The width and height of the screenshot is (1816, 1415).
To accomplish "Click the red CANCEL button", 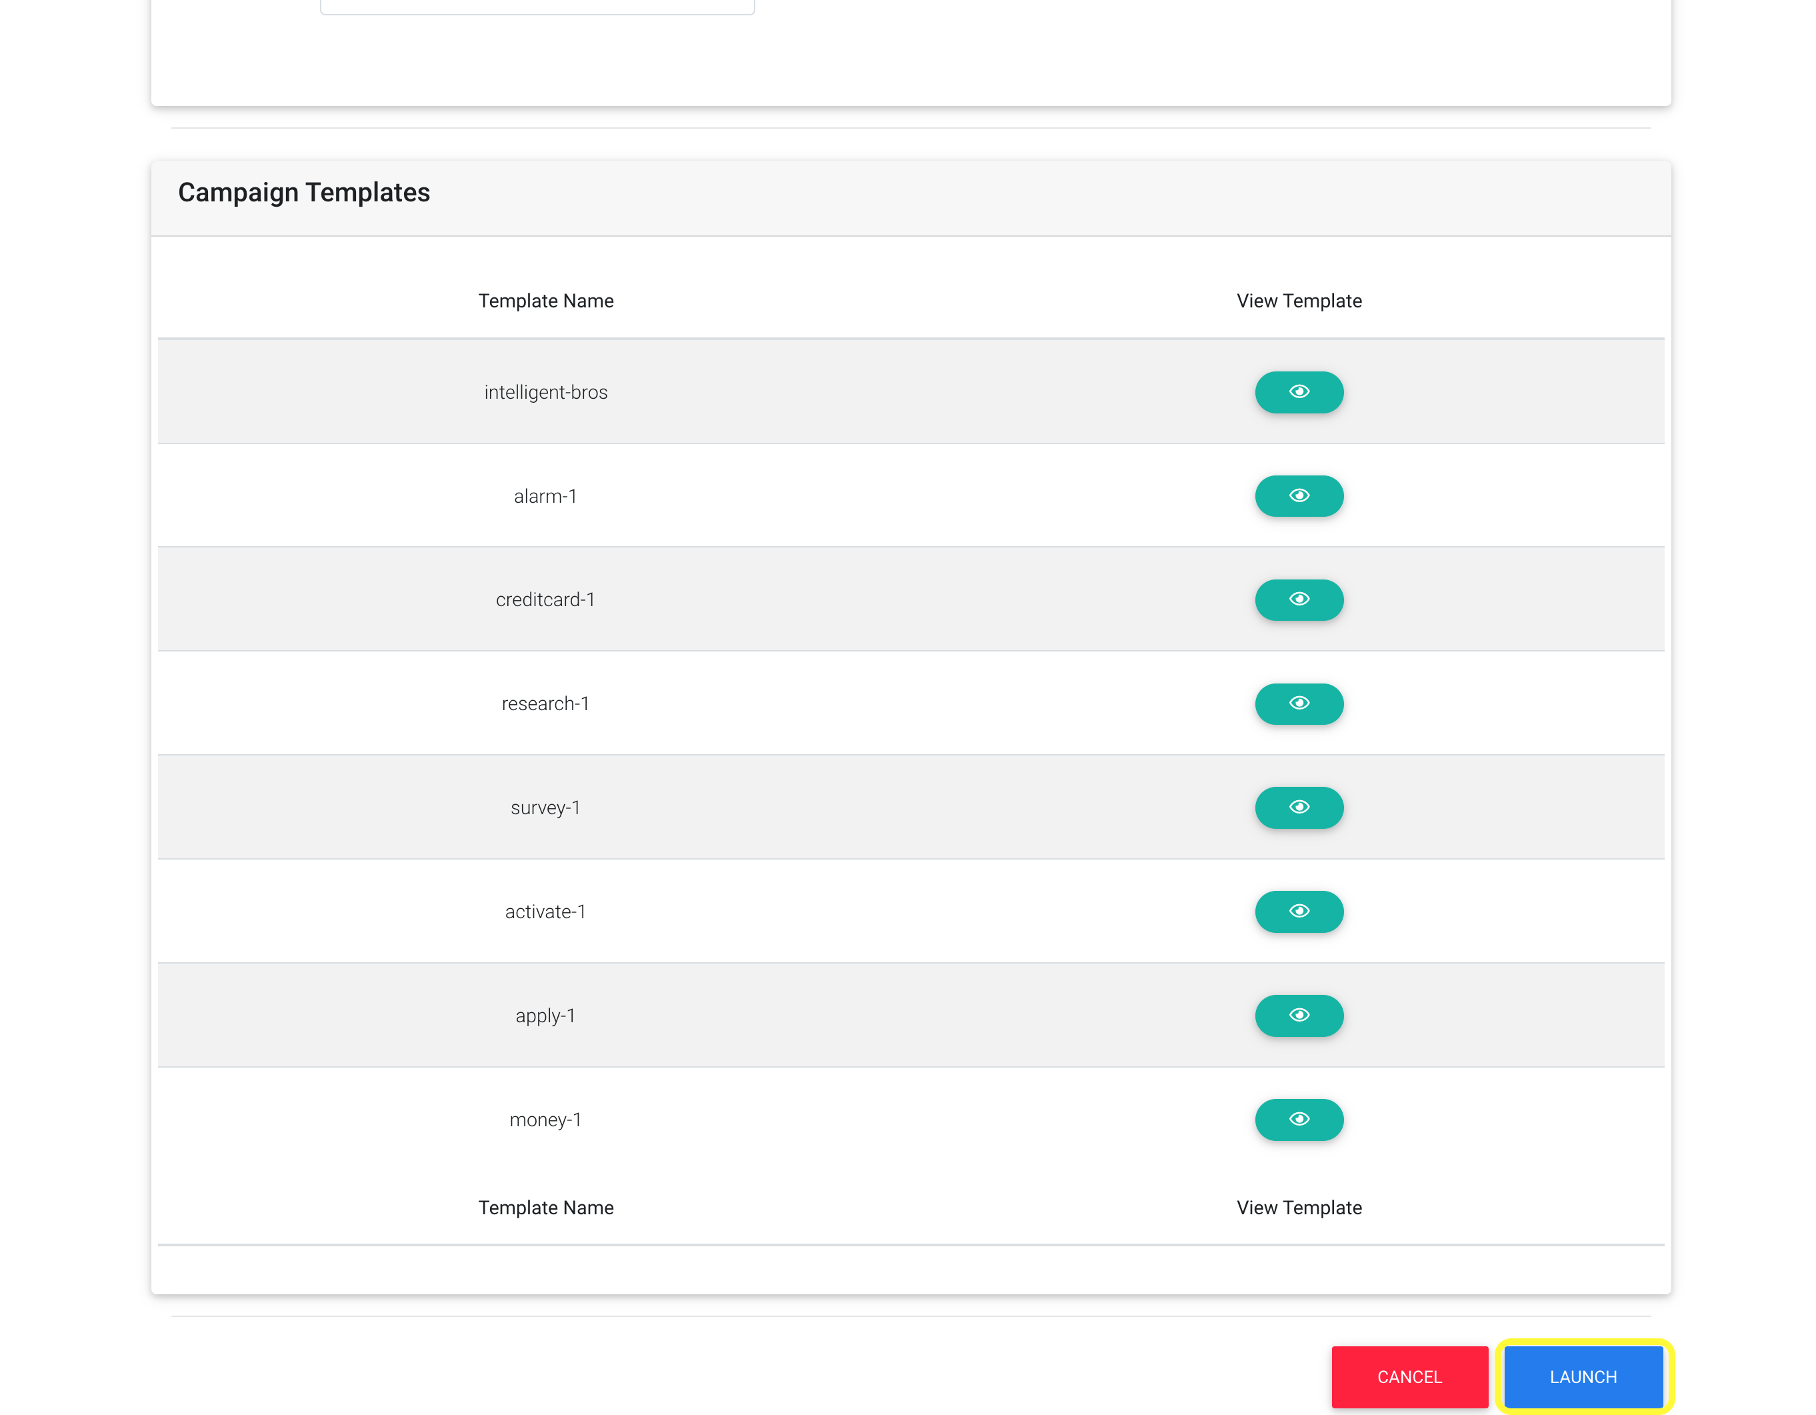I will point(1409,1377).
